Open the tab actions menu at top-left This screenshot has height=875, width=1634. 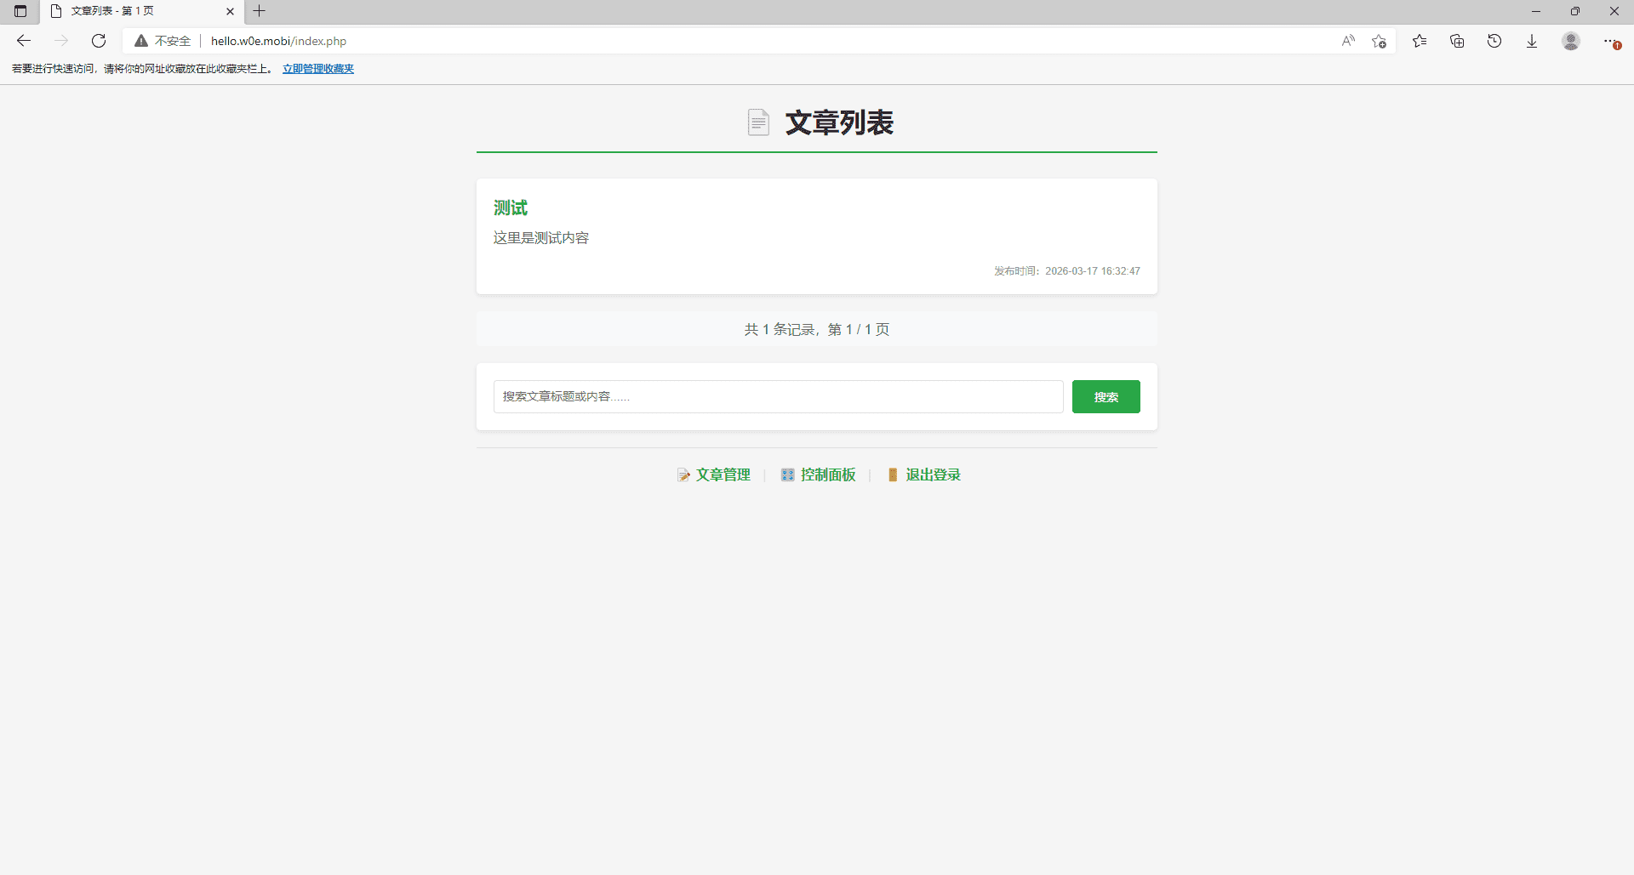(x=20, y=11)
